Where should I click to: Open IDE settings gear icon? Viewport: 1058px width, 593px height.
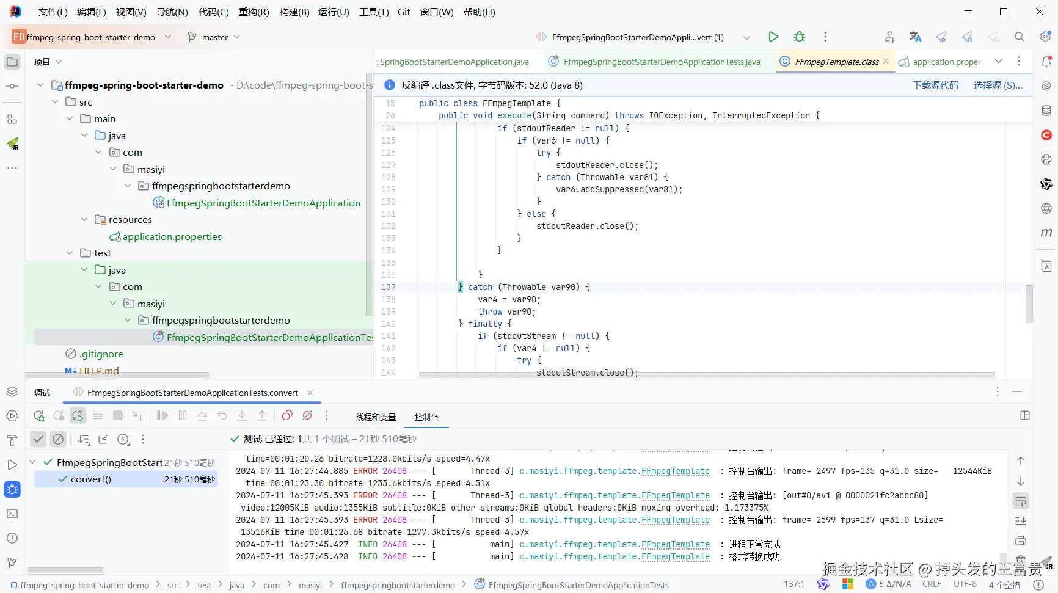pyautogui.click(x=1045, y=37)
